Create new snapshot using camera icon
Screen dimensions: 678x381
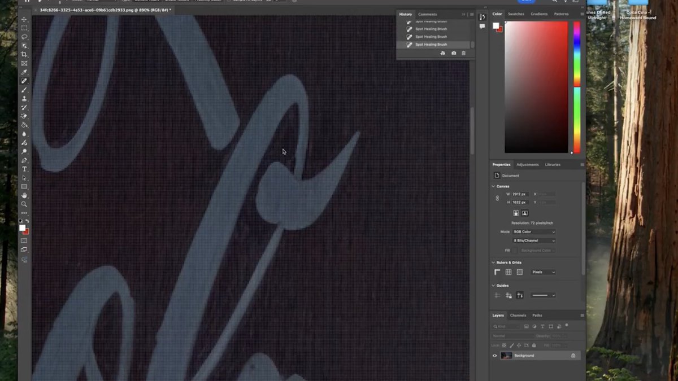(454, 53)
